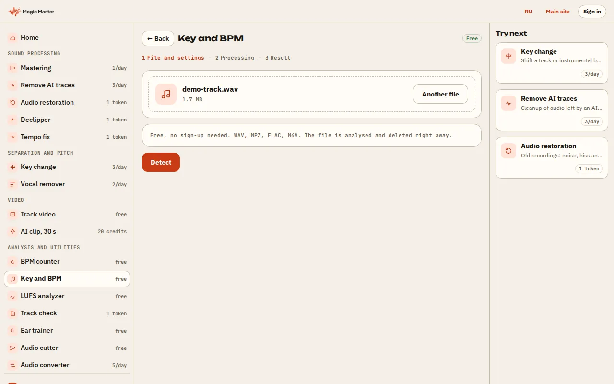The image size is (614, 384).
Task: Click the Tempo fix sidebar icon
Action: (12, 137)
